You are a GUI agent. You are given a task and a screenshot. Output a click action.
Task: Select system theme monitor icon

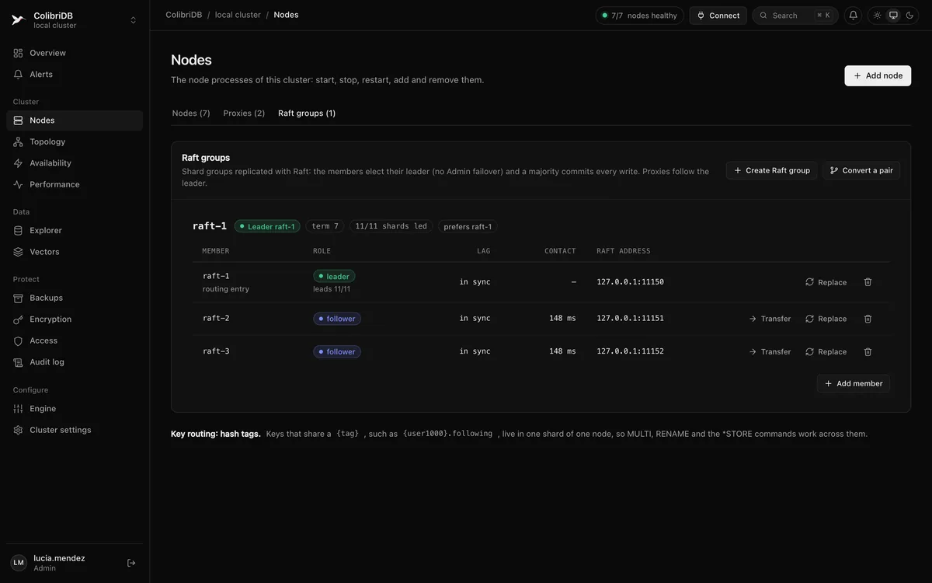click(893, 16)
